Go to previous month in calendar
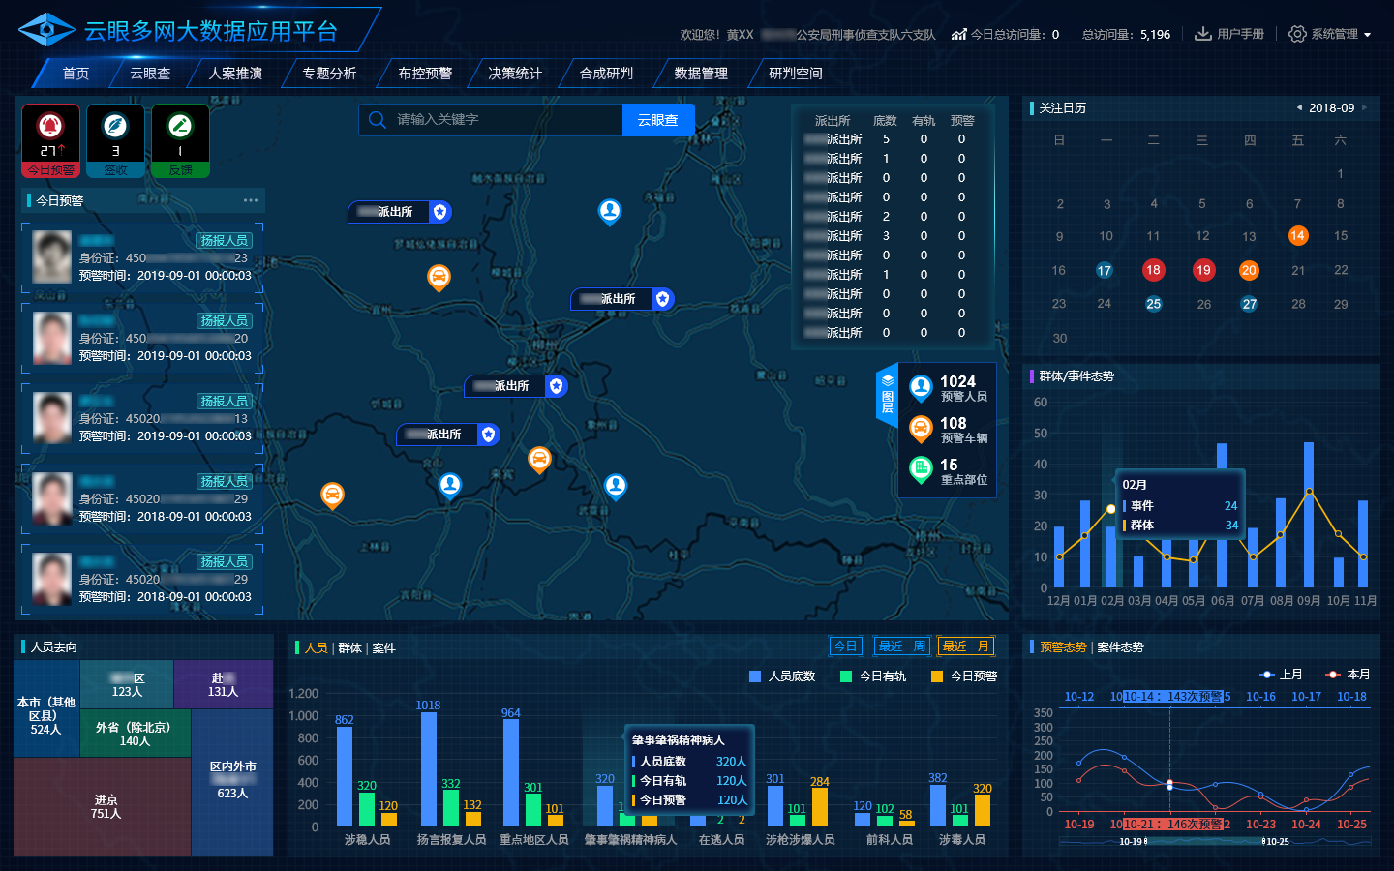1394x871 pixels. pyautogui.click(x=1298, y=108)
